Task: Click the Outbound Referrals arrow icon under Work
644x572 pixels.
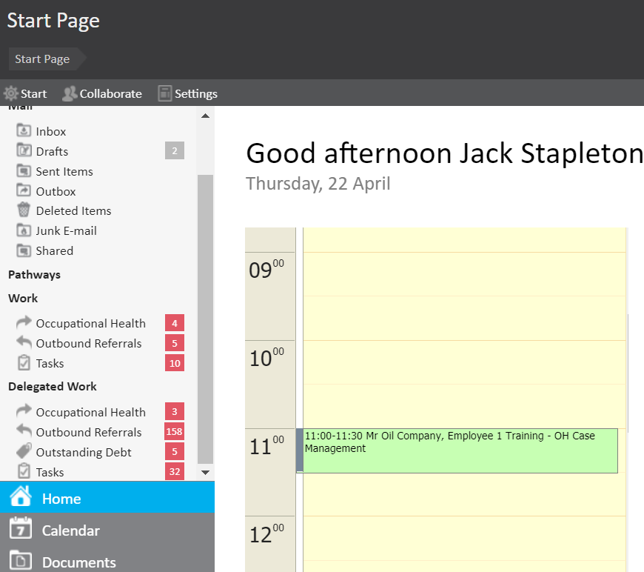Action: tap(24, 343)
